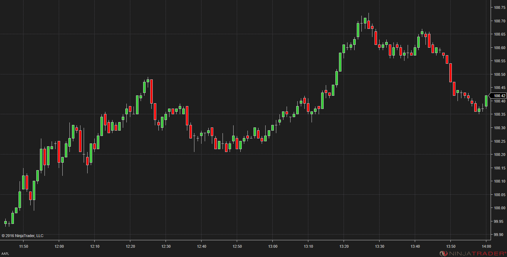Select the 14:00 time axis label
Screen dimensions: 507x257
[x=486, y=246]
